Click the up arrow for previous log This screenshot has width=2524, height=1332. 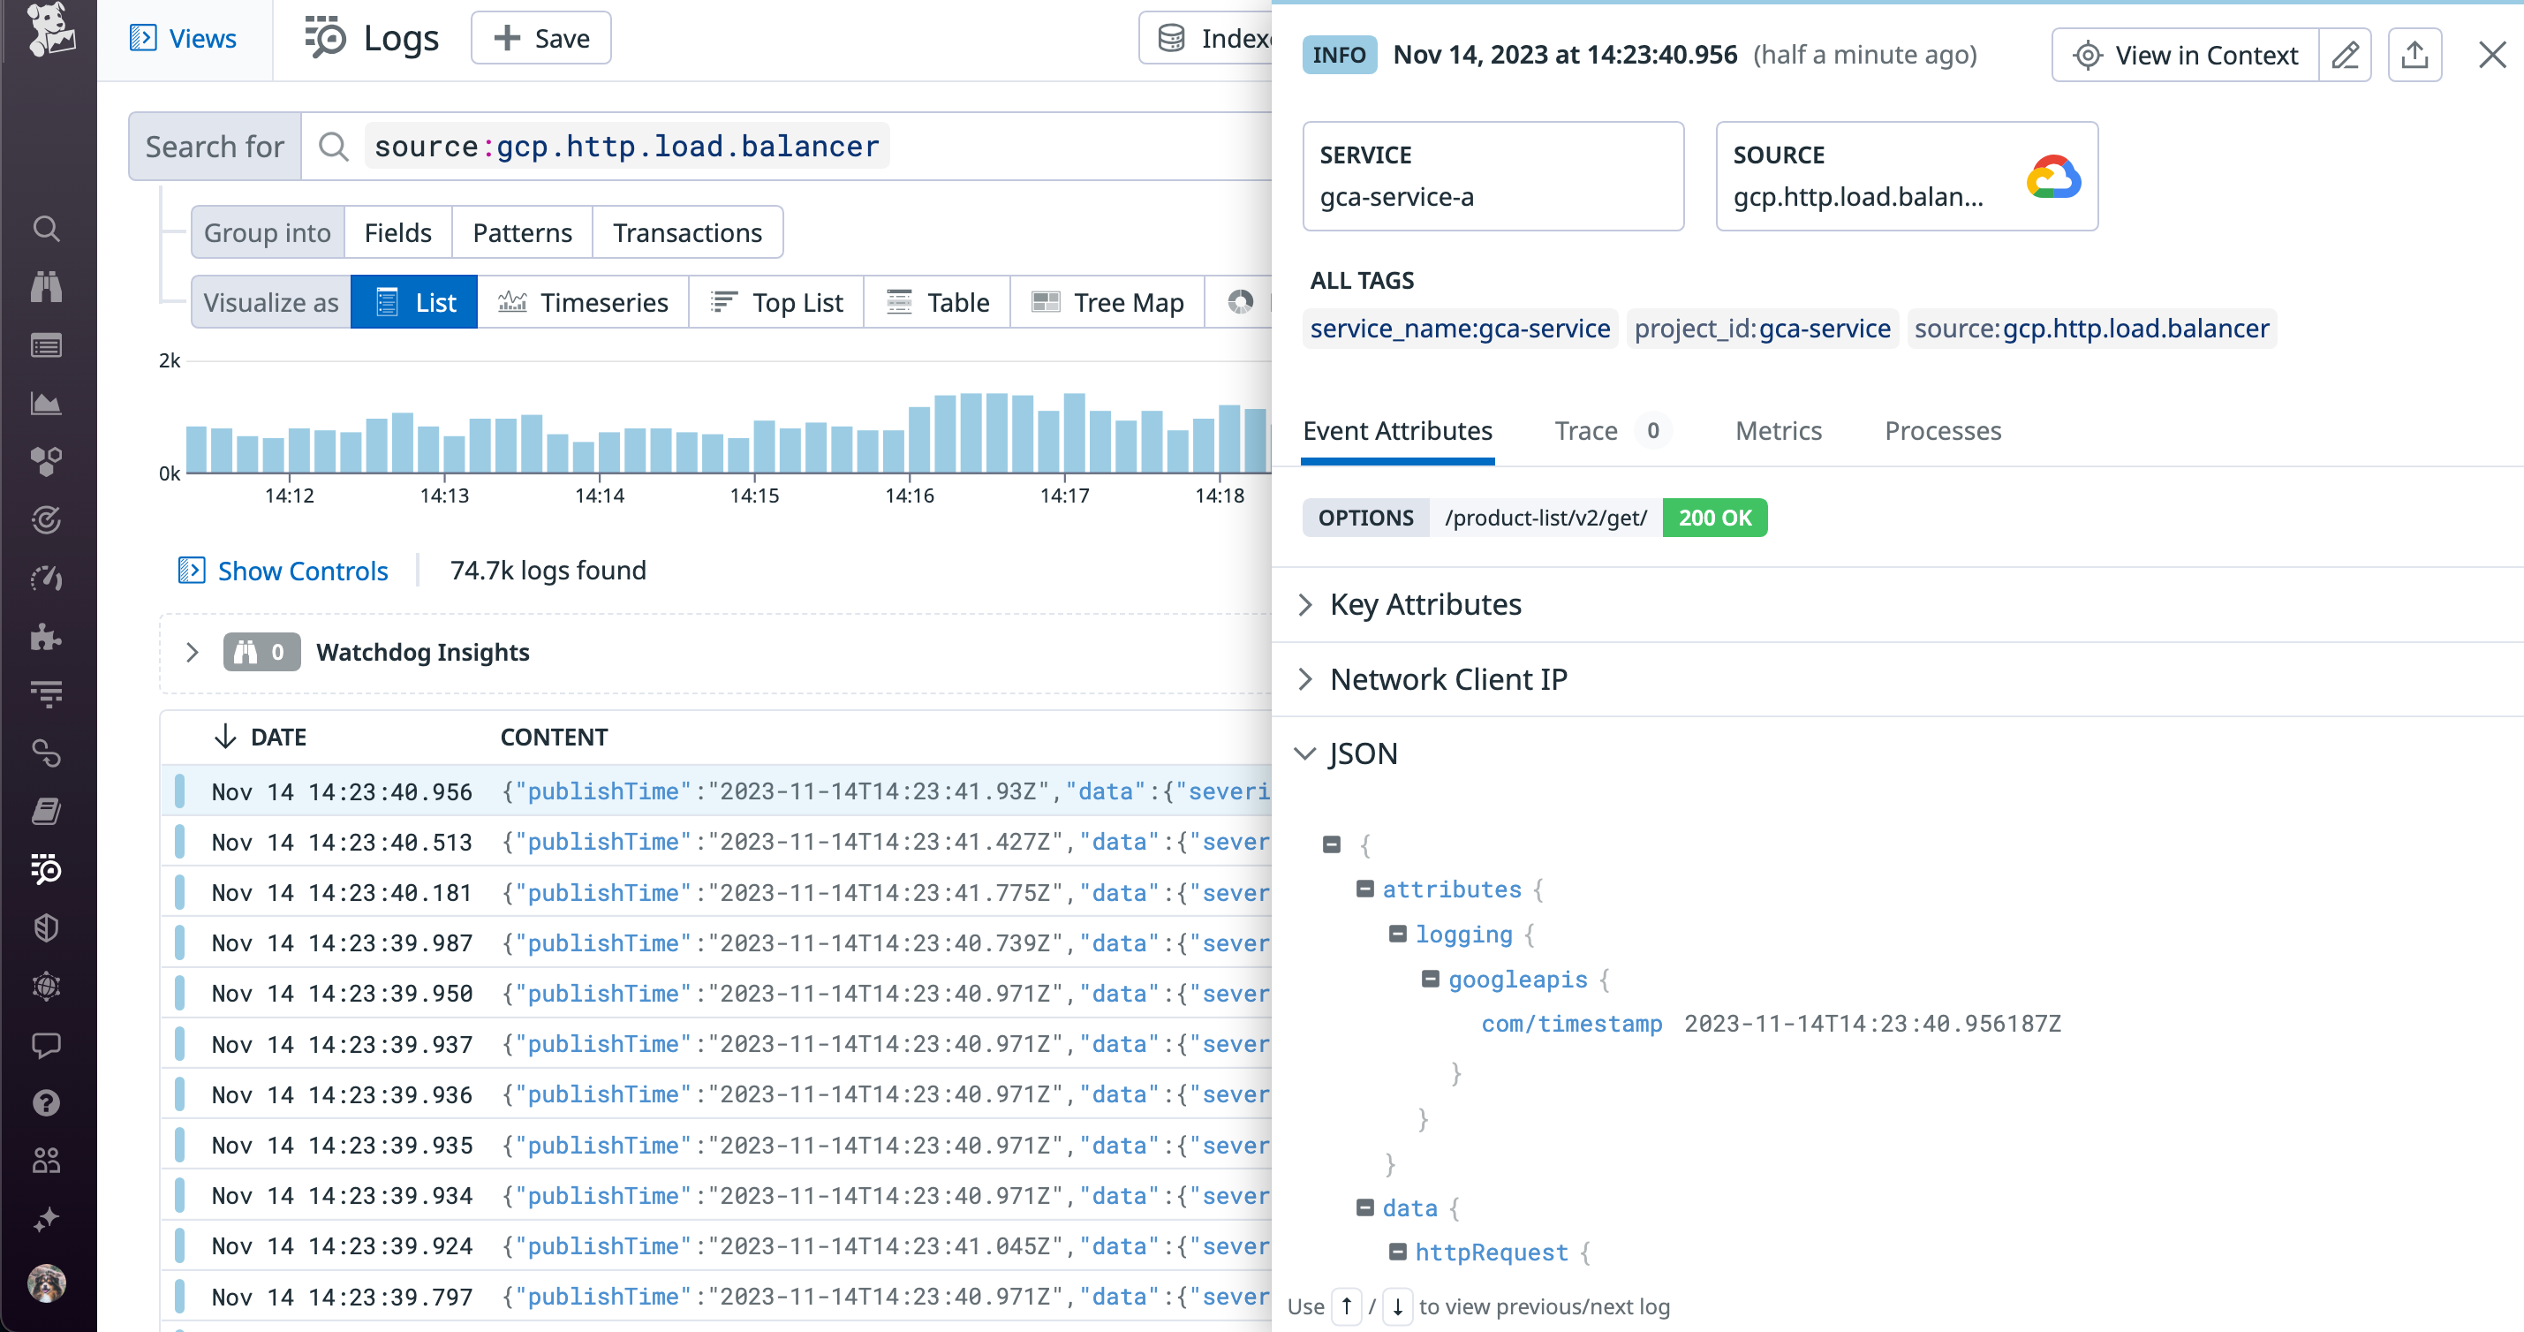point(1348,1306)
